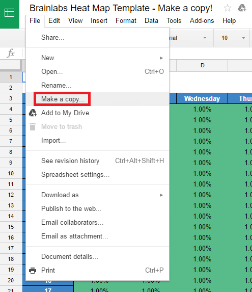Select row 10 header
This screenshot has width=252, height=292.
coord(11,173)
